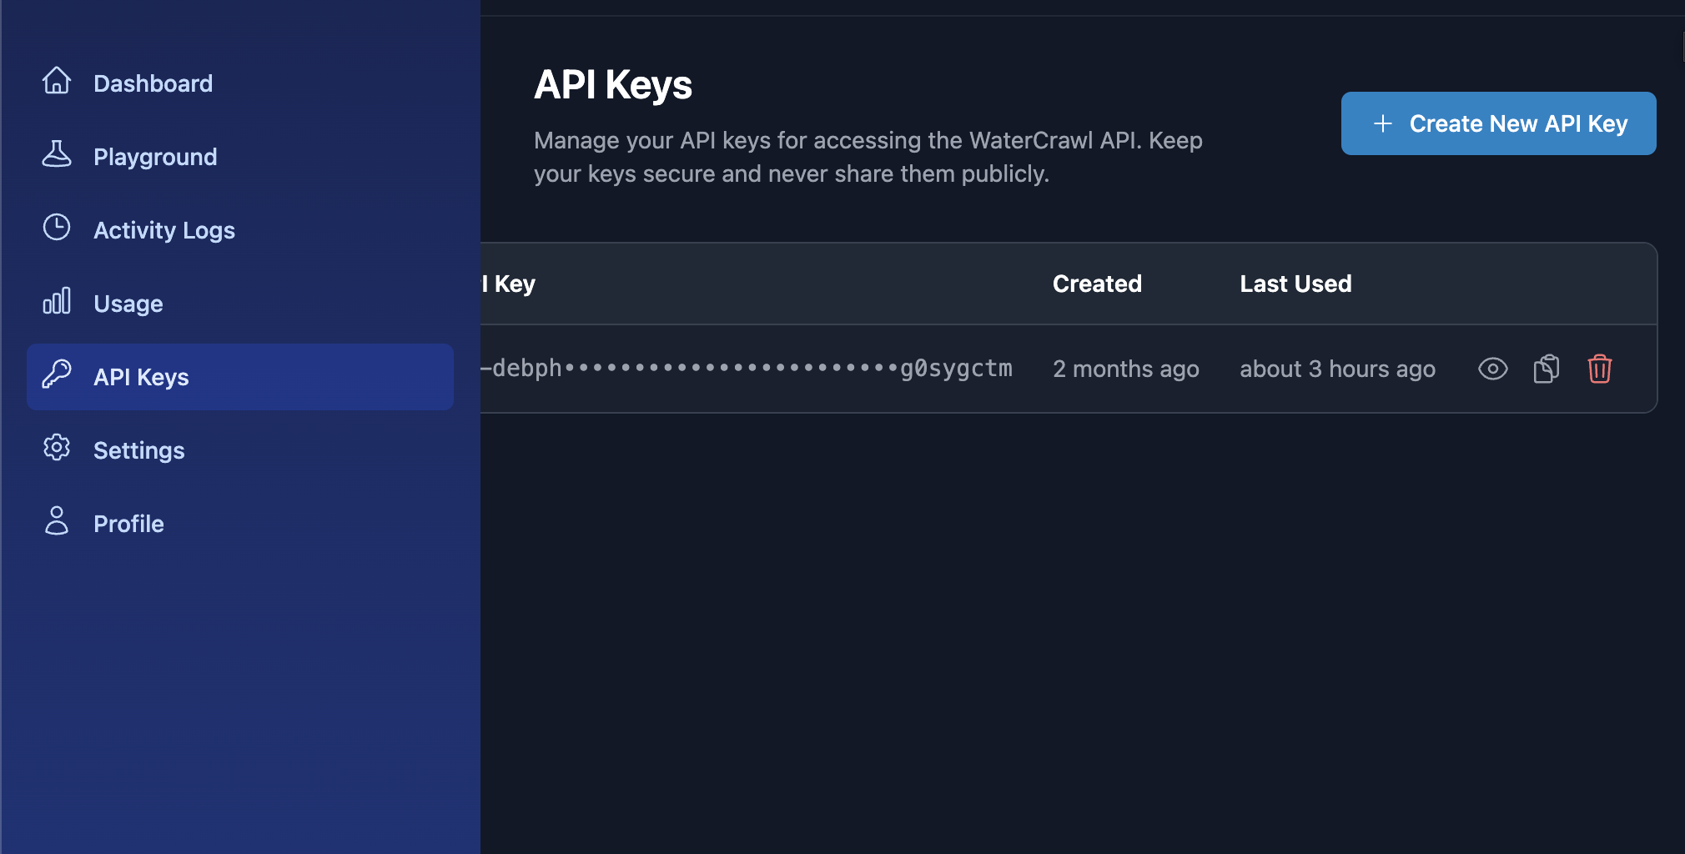Go to the Playground page
The width and height of the screenshot is (1685, 854).
(155, 157)
